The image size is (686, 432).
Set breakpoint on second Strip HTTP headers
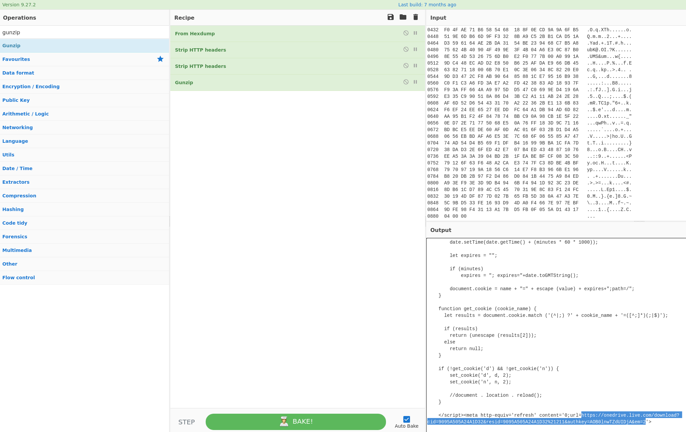(x=415, y=66)
